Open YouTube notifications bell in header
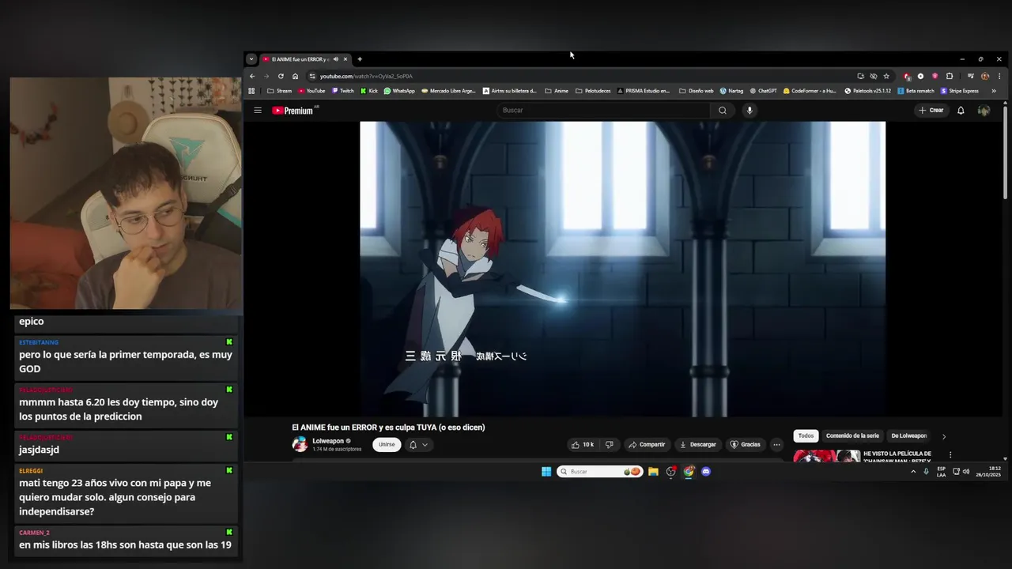This screenshot has height=569, width=1012. point(961,111)
